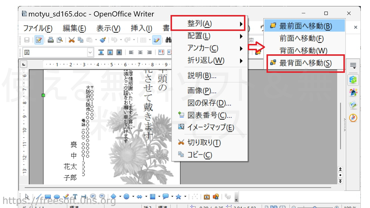Screen dimensions: 370x208
Task: Open the sidebar Navigator compass icon
Action: (353, 118)
